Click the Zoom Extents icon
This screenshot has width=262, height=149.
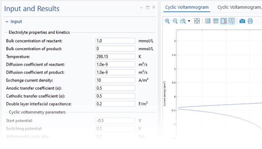pos(197,21)
